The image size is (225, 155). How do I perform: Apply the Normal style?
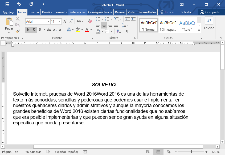tap(149, 25)
